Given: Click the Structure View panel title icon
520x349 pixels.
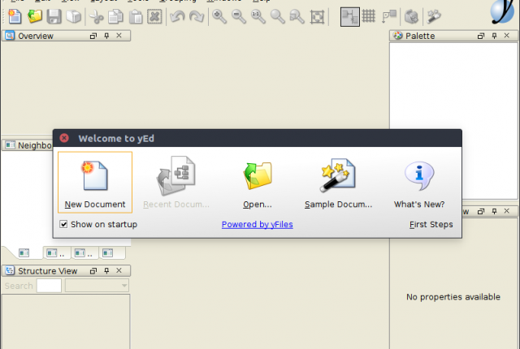Looking at the screenshot, I should tap(10, 270).
